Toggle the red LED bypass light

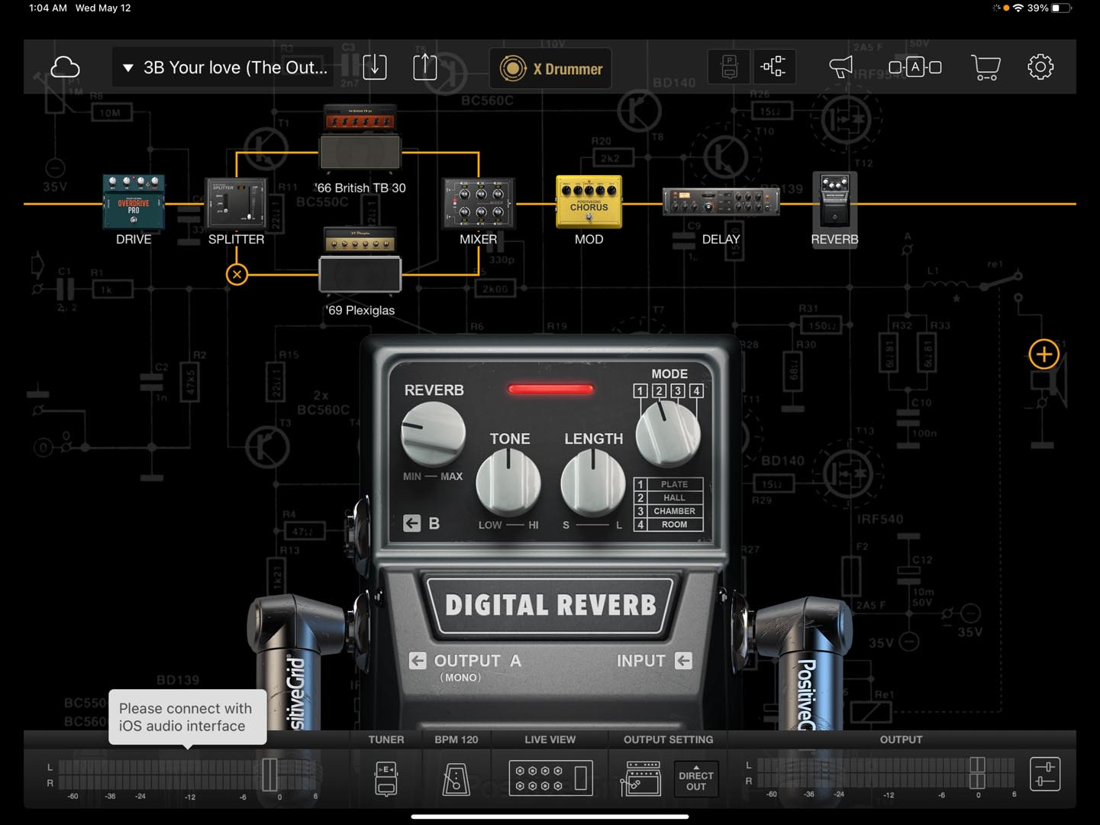(x=550, y=390)
